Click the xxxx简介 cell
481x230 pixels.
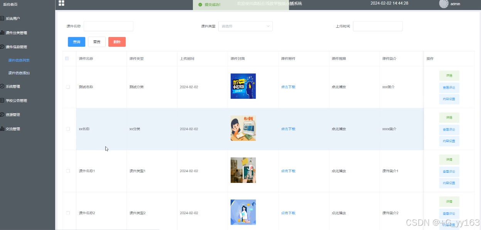click(389, 129)
